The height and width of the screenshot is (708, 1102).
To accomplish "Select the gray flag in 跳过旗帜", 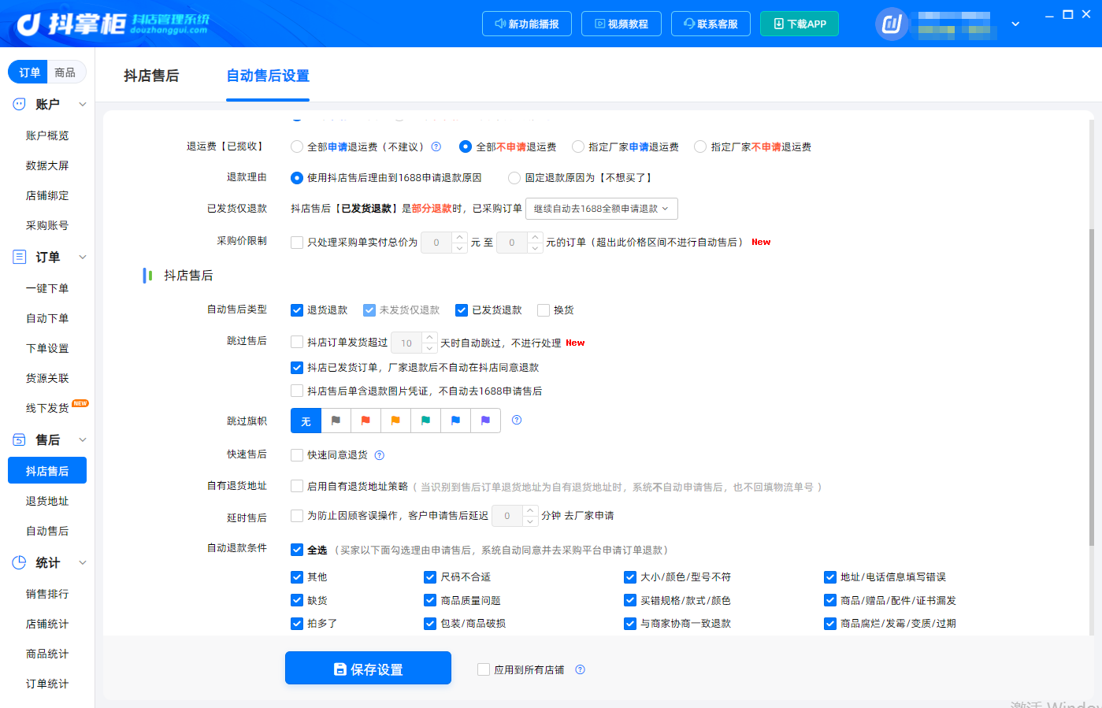I will (x=336, y=421).
